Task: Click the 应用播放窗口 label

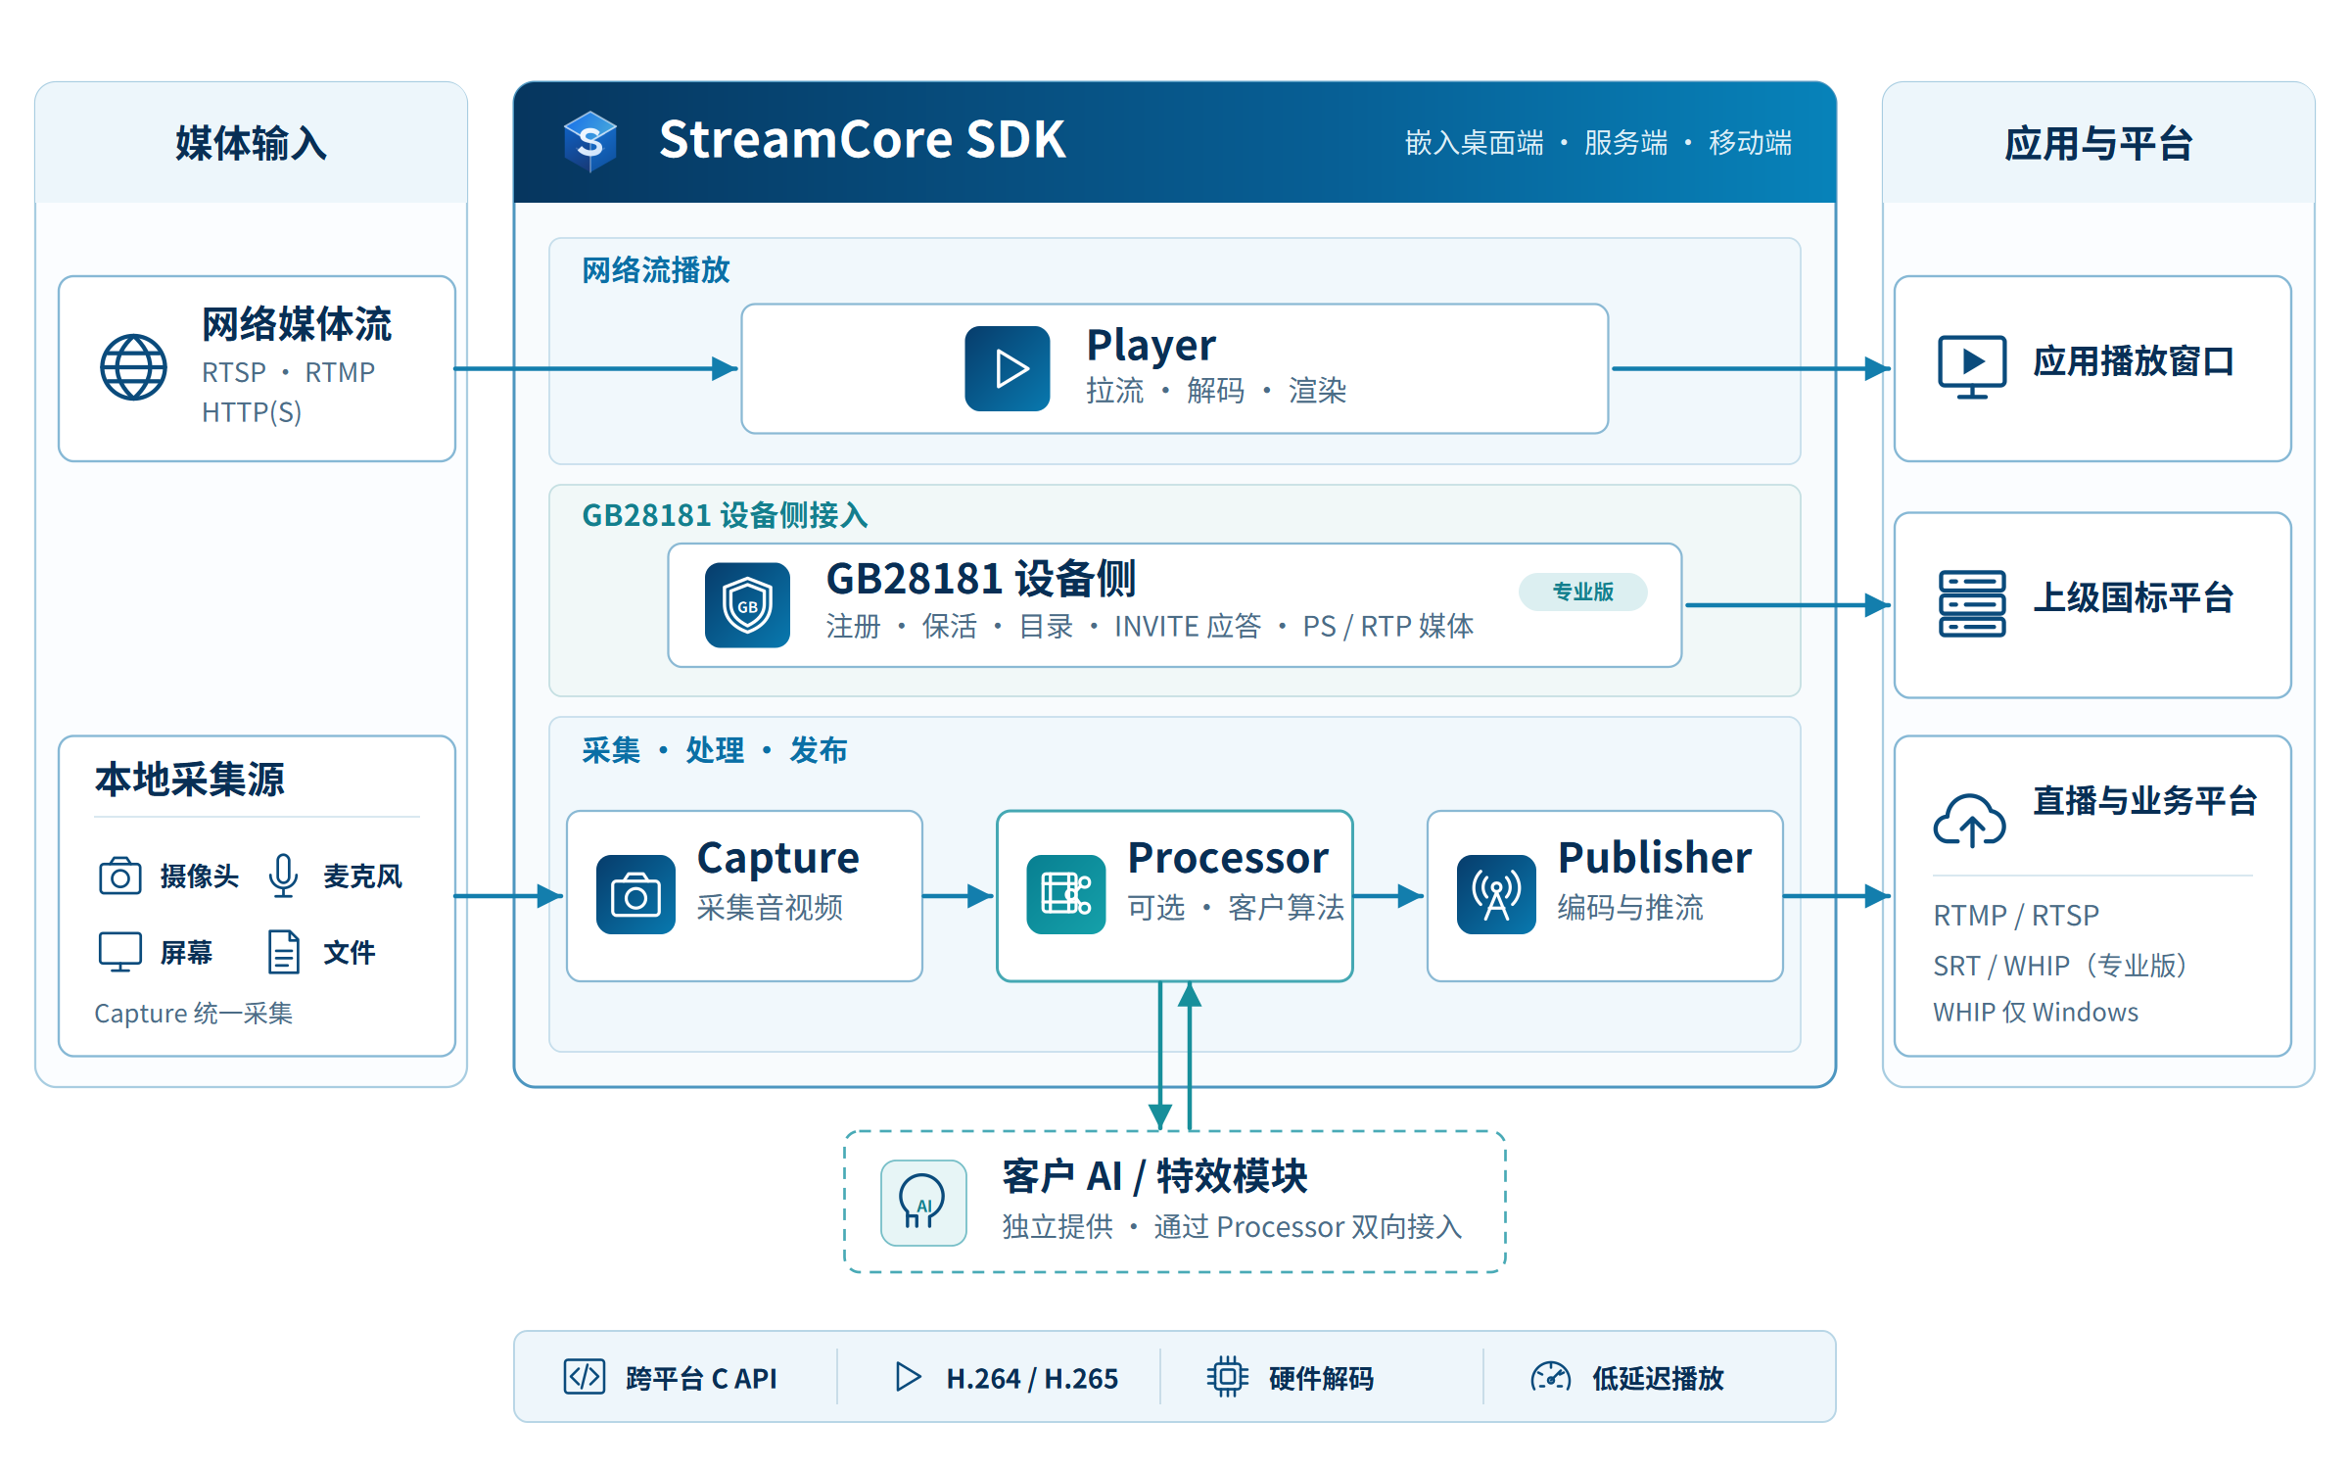Action: pos(2134,361)
